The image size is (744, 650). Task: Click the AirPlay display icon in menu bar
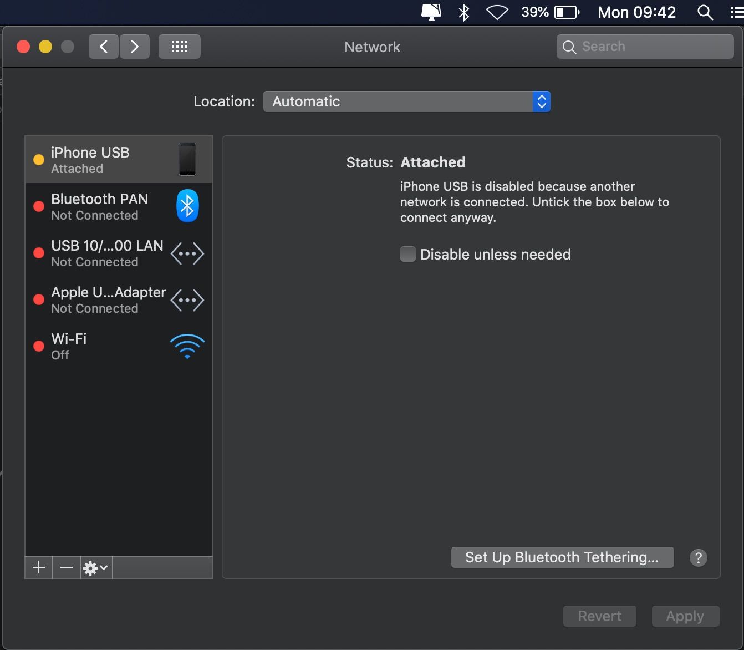431,12
